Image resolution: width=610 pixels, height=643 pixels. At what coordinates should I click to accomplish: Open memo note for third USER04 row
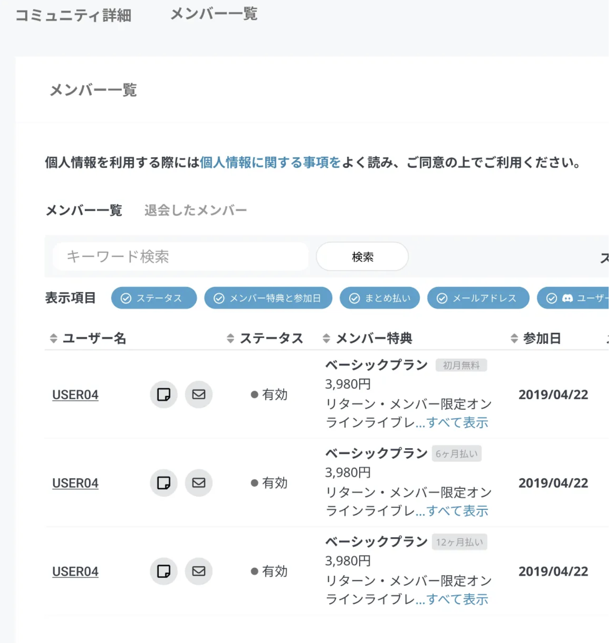click(163, 571)
